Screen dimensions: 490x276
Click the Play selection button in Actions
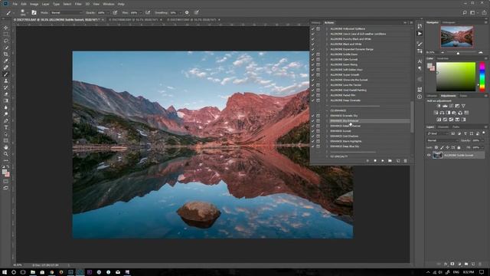383,160
